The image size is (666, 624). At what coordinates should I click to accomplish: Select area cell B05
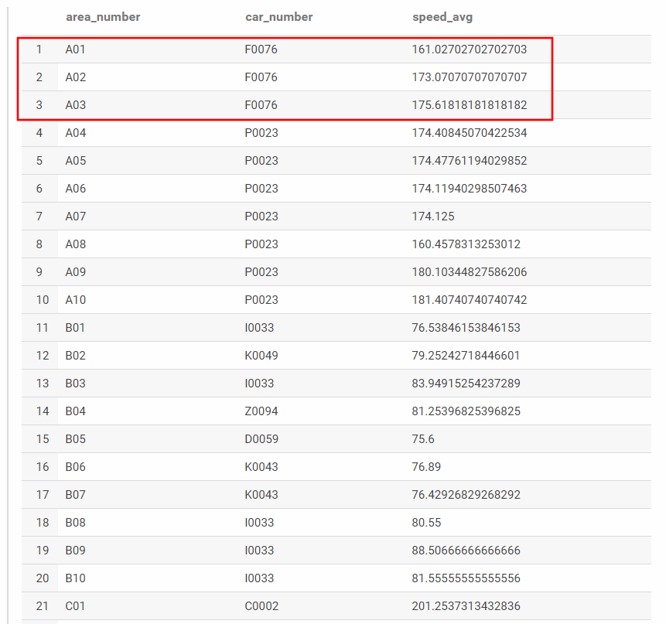(x=76, y=439)
